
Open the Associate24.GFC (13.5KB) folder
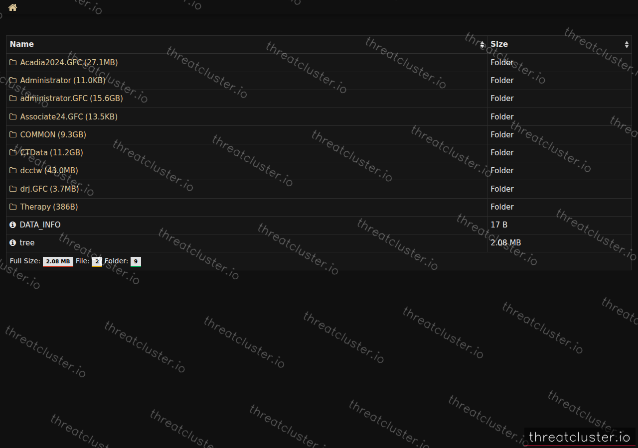(69, 116)
